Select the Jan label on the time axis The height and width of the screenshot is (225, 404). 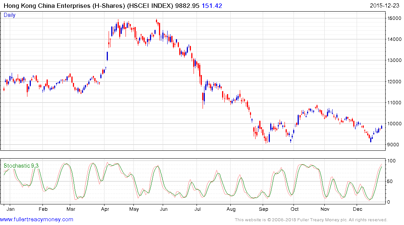tap(11, 209)
